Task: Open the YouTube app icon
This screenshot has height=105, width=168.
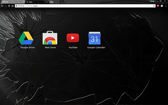Action: [73, 38]
